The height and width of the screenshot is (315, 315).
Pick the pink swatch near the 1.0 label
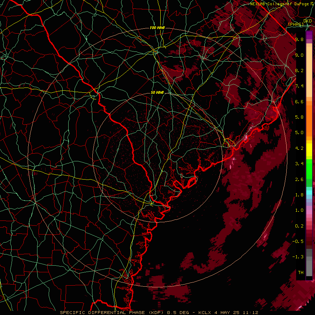tap(309, 212)
